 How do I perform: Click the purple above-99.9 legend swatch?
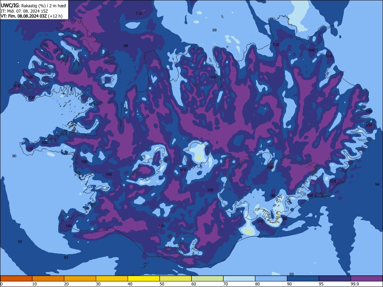click(x=367, y=279)
